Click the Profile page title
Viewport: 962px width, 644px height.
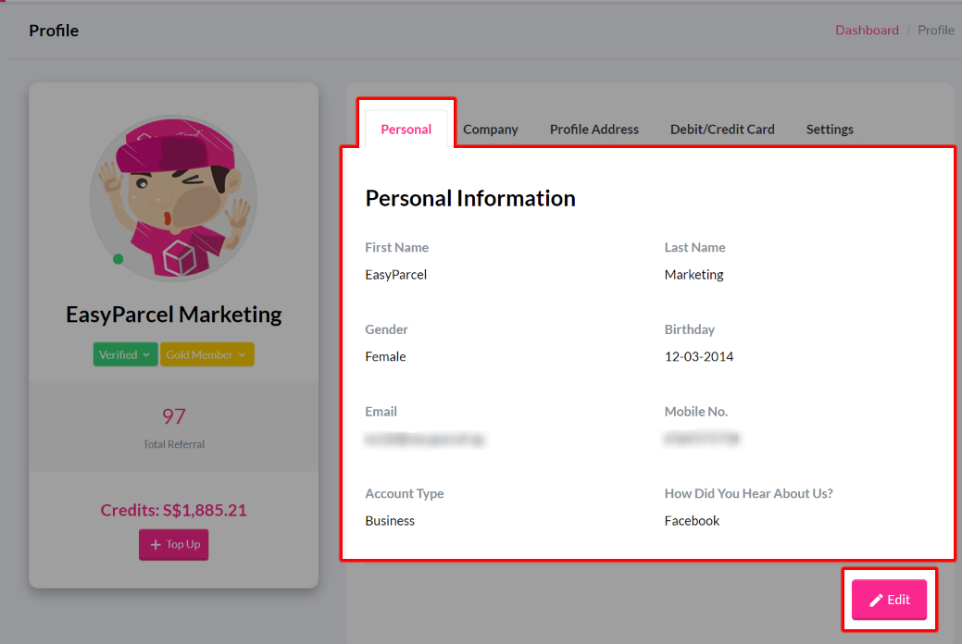click(x=54, y=31)
